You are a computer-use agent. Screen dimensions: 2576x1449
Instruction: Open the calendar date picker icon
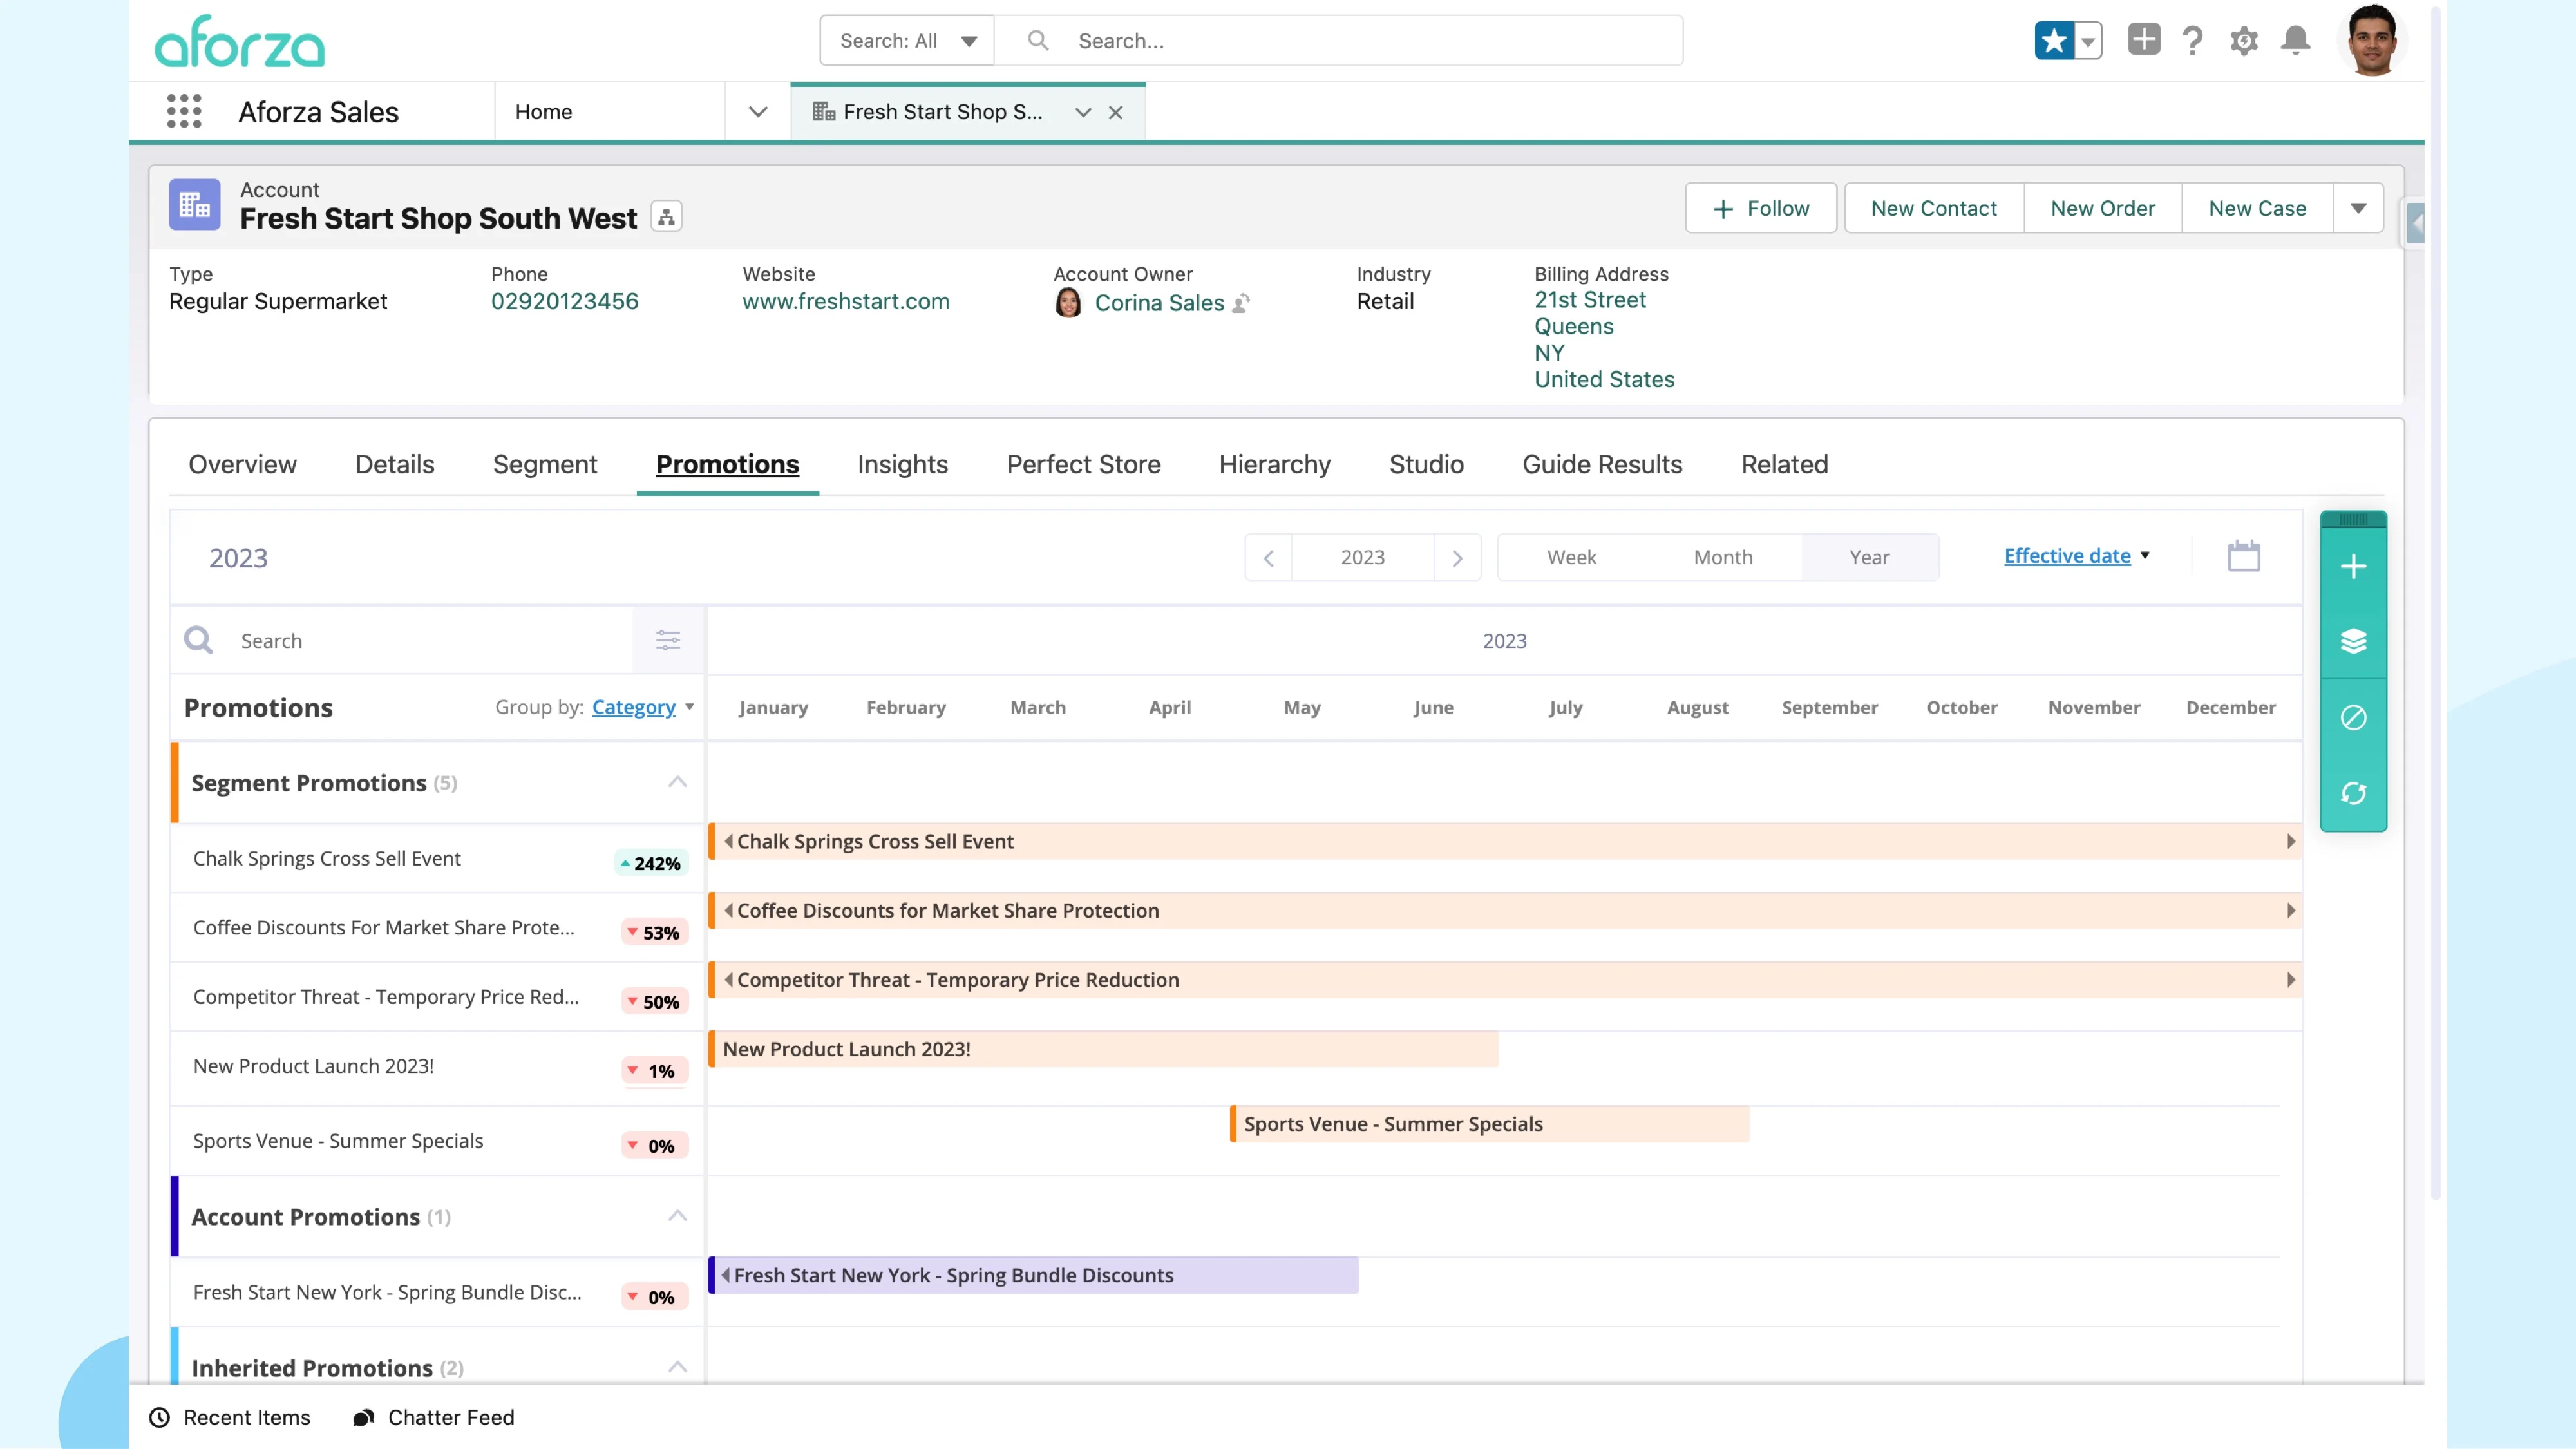[2244, 556]
